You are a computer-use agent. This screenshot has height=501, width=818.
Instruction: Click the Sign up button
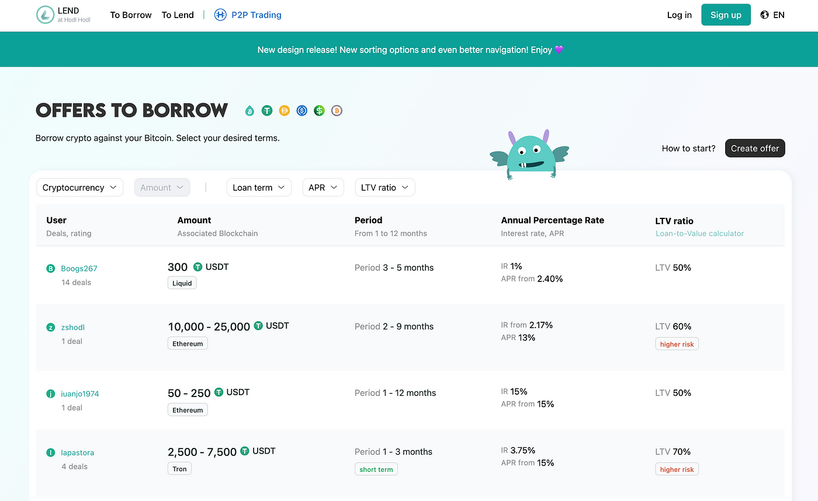tap(726, 15)
